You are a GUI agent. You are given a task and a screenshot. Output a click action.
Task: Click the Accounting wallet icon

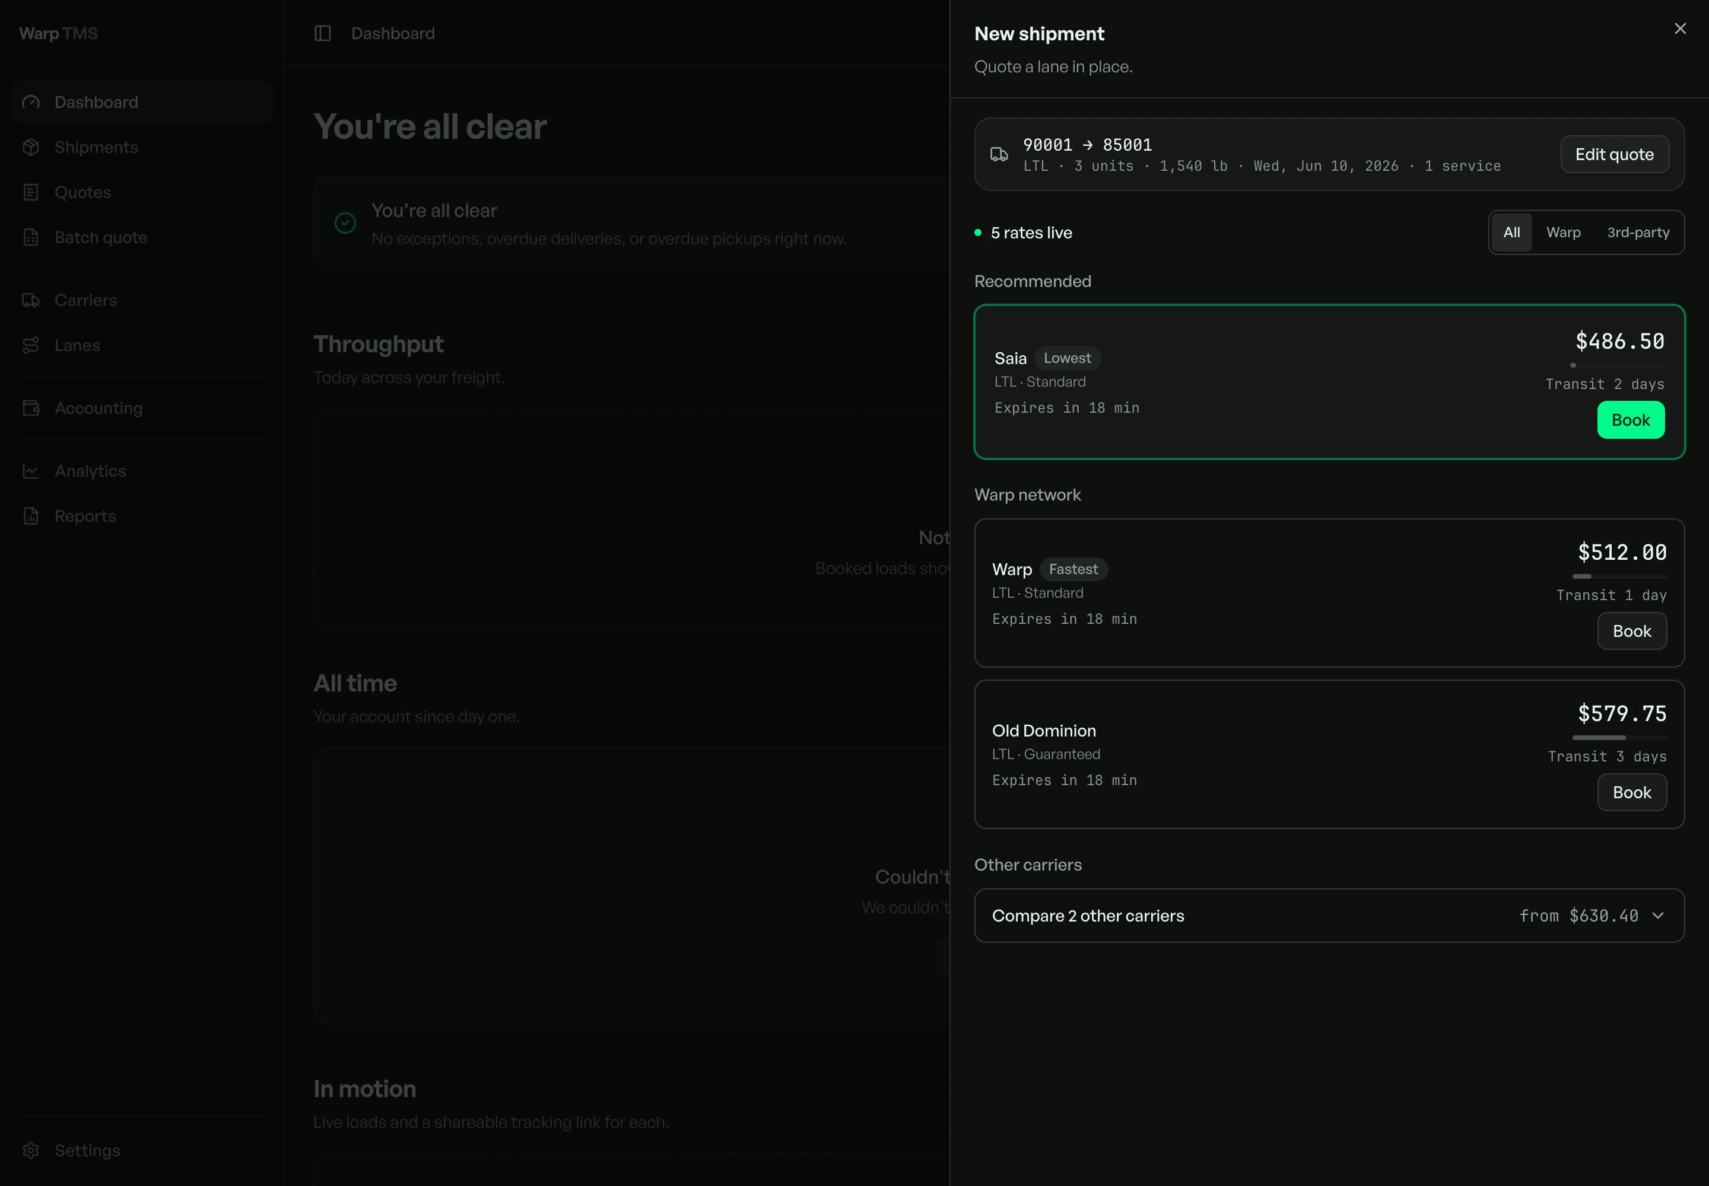(30, 408)
